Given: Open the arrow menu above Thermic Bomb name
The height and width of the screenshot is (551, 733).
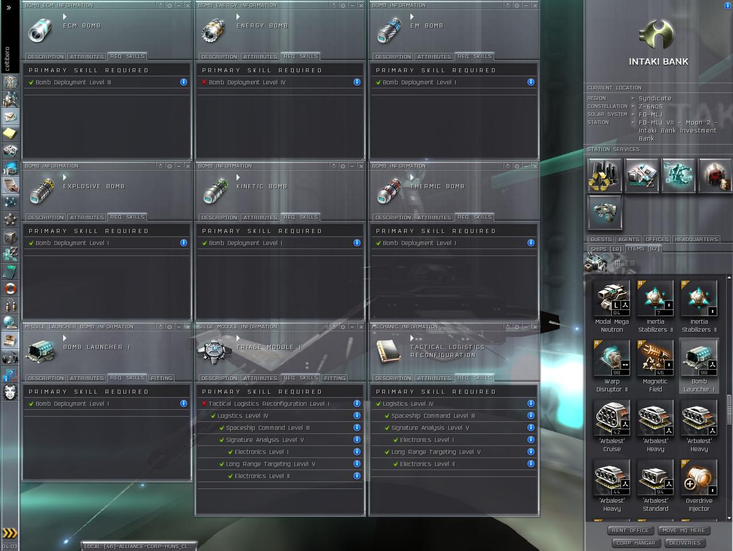Looking at the screenshot, I should point(412,177).
